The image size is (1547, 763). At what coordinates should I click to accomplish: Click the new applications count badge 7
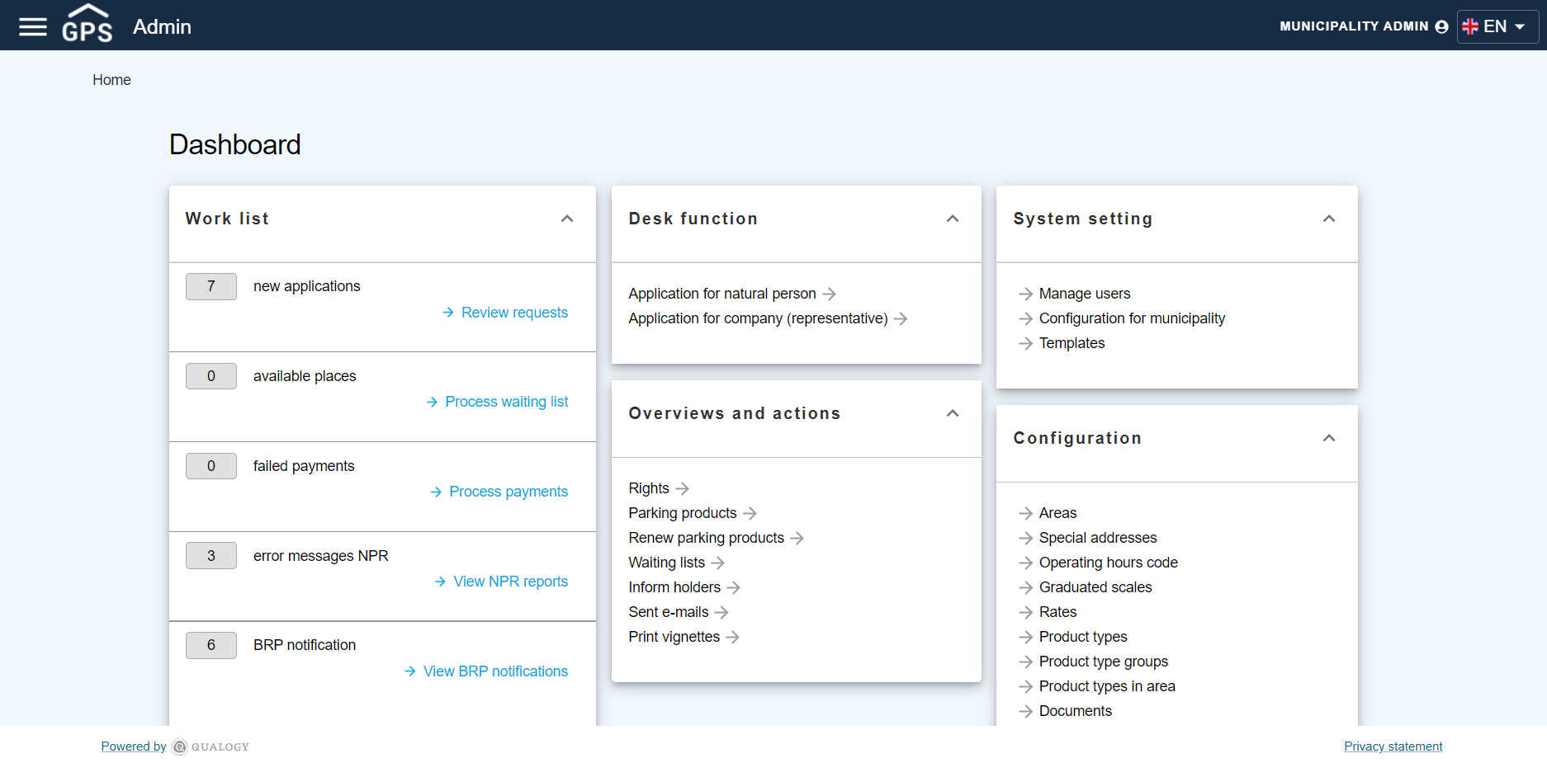point(211,286)
